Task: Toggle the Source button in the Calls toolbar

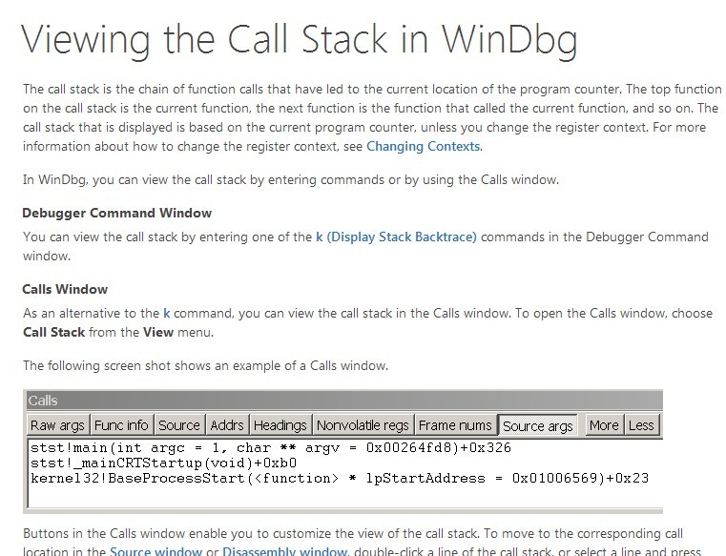Action: tap(179, 425)
